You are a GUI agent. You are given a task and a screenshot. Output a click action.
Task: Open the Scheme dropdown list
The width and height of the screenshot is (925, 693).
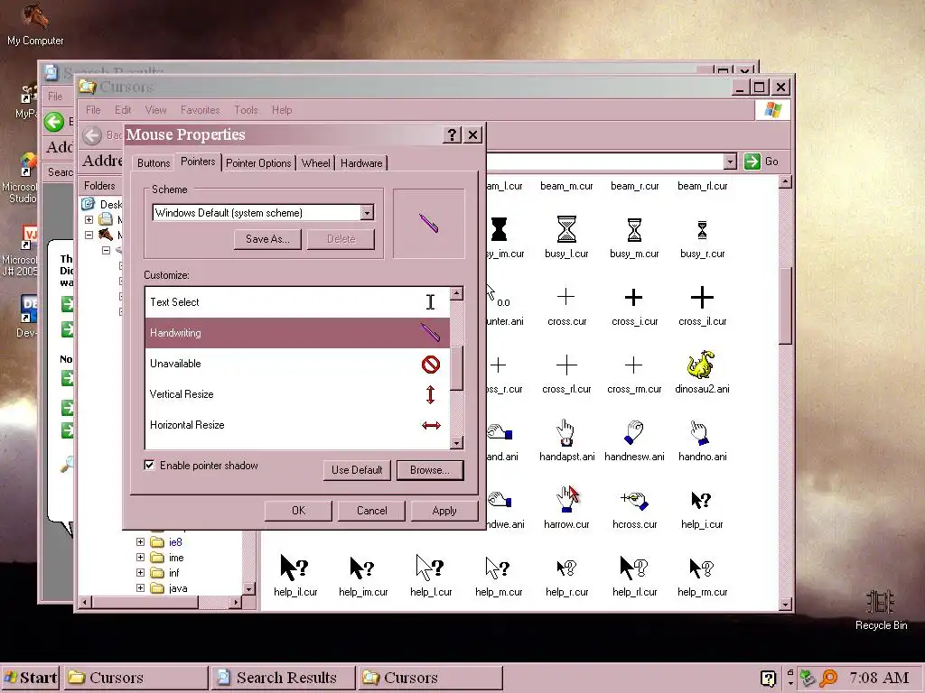367,213
